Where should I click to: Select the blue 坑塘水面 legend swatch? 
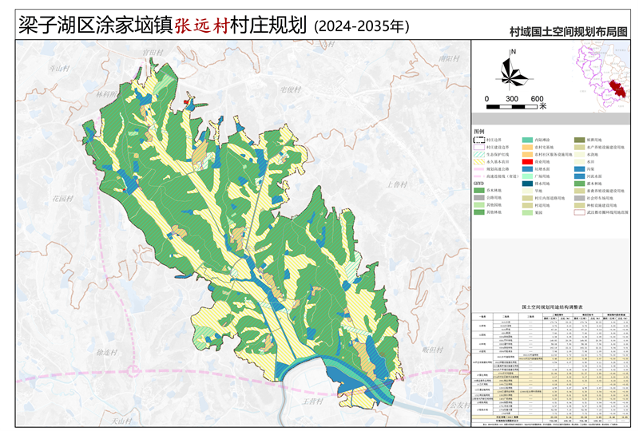click(527, 169)
